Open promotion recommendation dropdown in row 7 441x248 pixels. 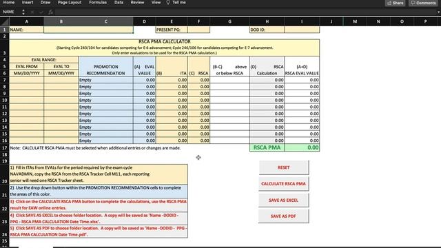pyautogui.click(x=105, y=80)
